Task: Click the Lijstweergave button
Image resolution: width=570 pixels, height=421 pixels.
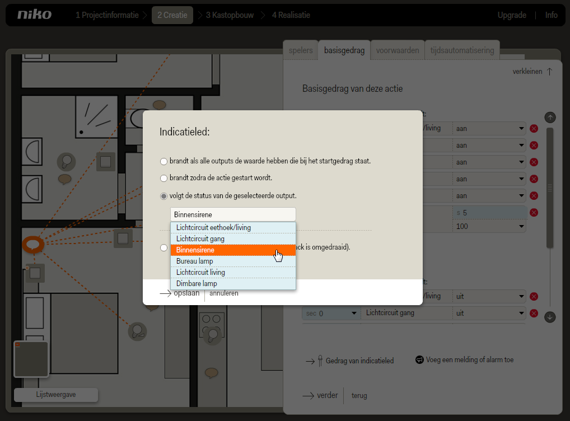Action: pos(56,395)
